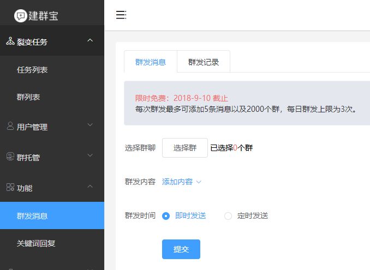This screenshot has height=270, width=370.
Task: Click the 建群宝 chat bubble logo icon
Action: pos(21,16)
